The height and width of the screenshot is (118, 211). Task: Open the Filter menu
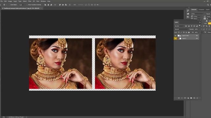click(x=30, y=1)
